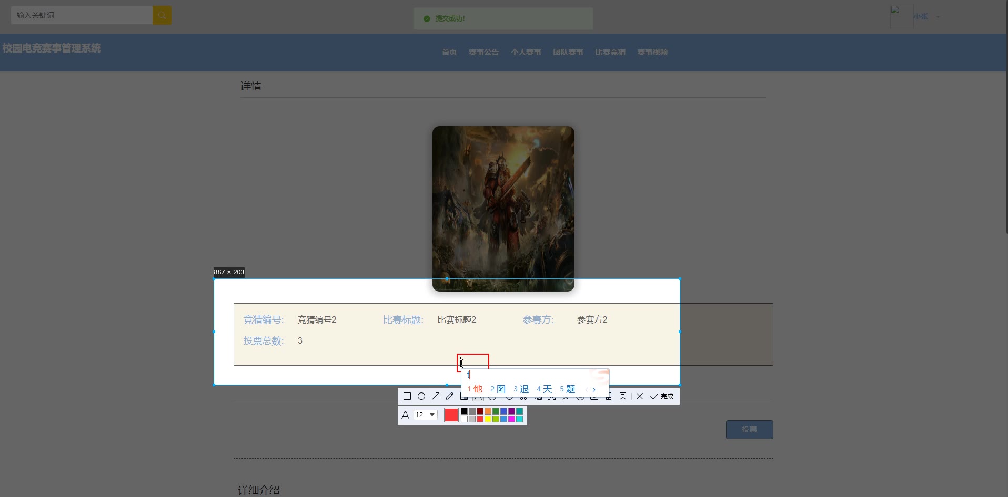
Task: Choose IME candidate 4 天
Action: pyautogui.click(x=544, y=389)
